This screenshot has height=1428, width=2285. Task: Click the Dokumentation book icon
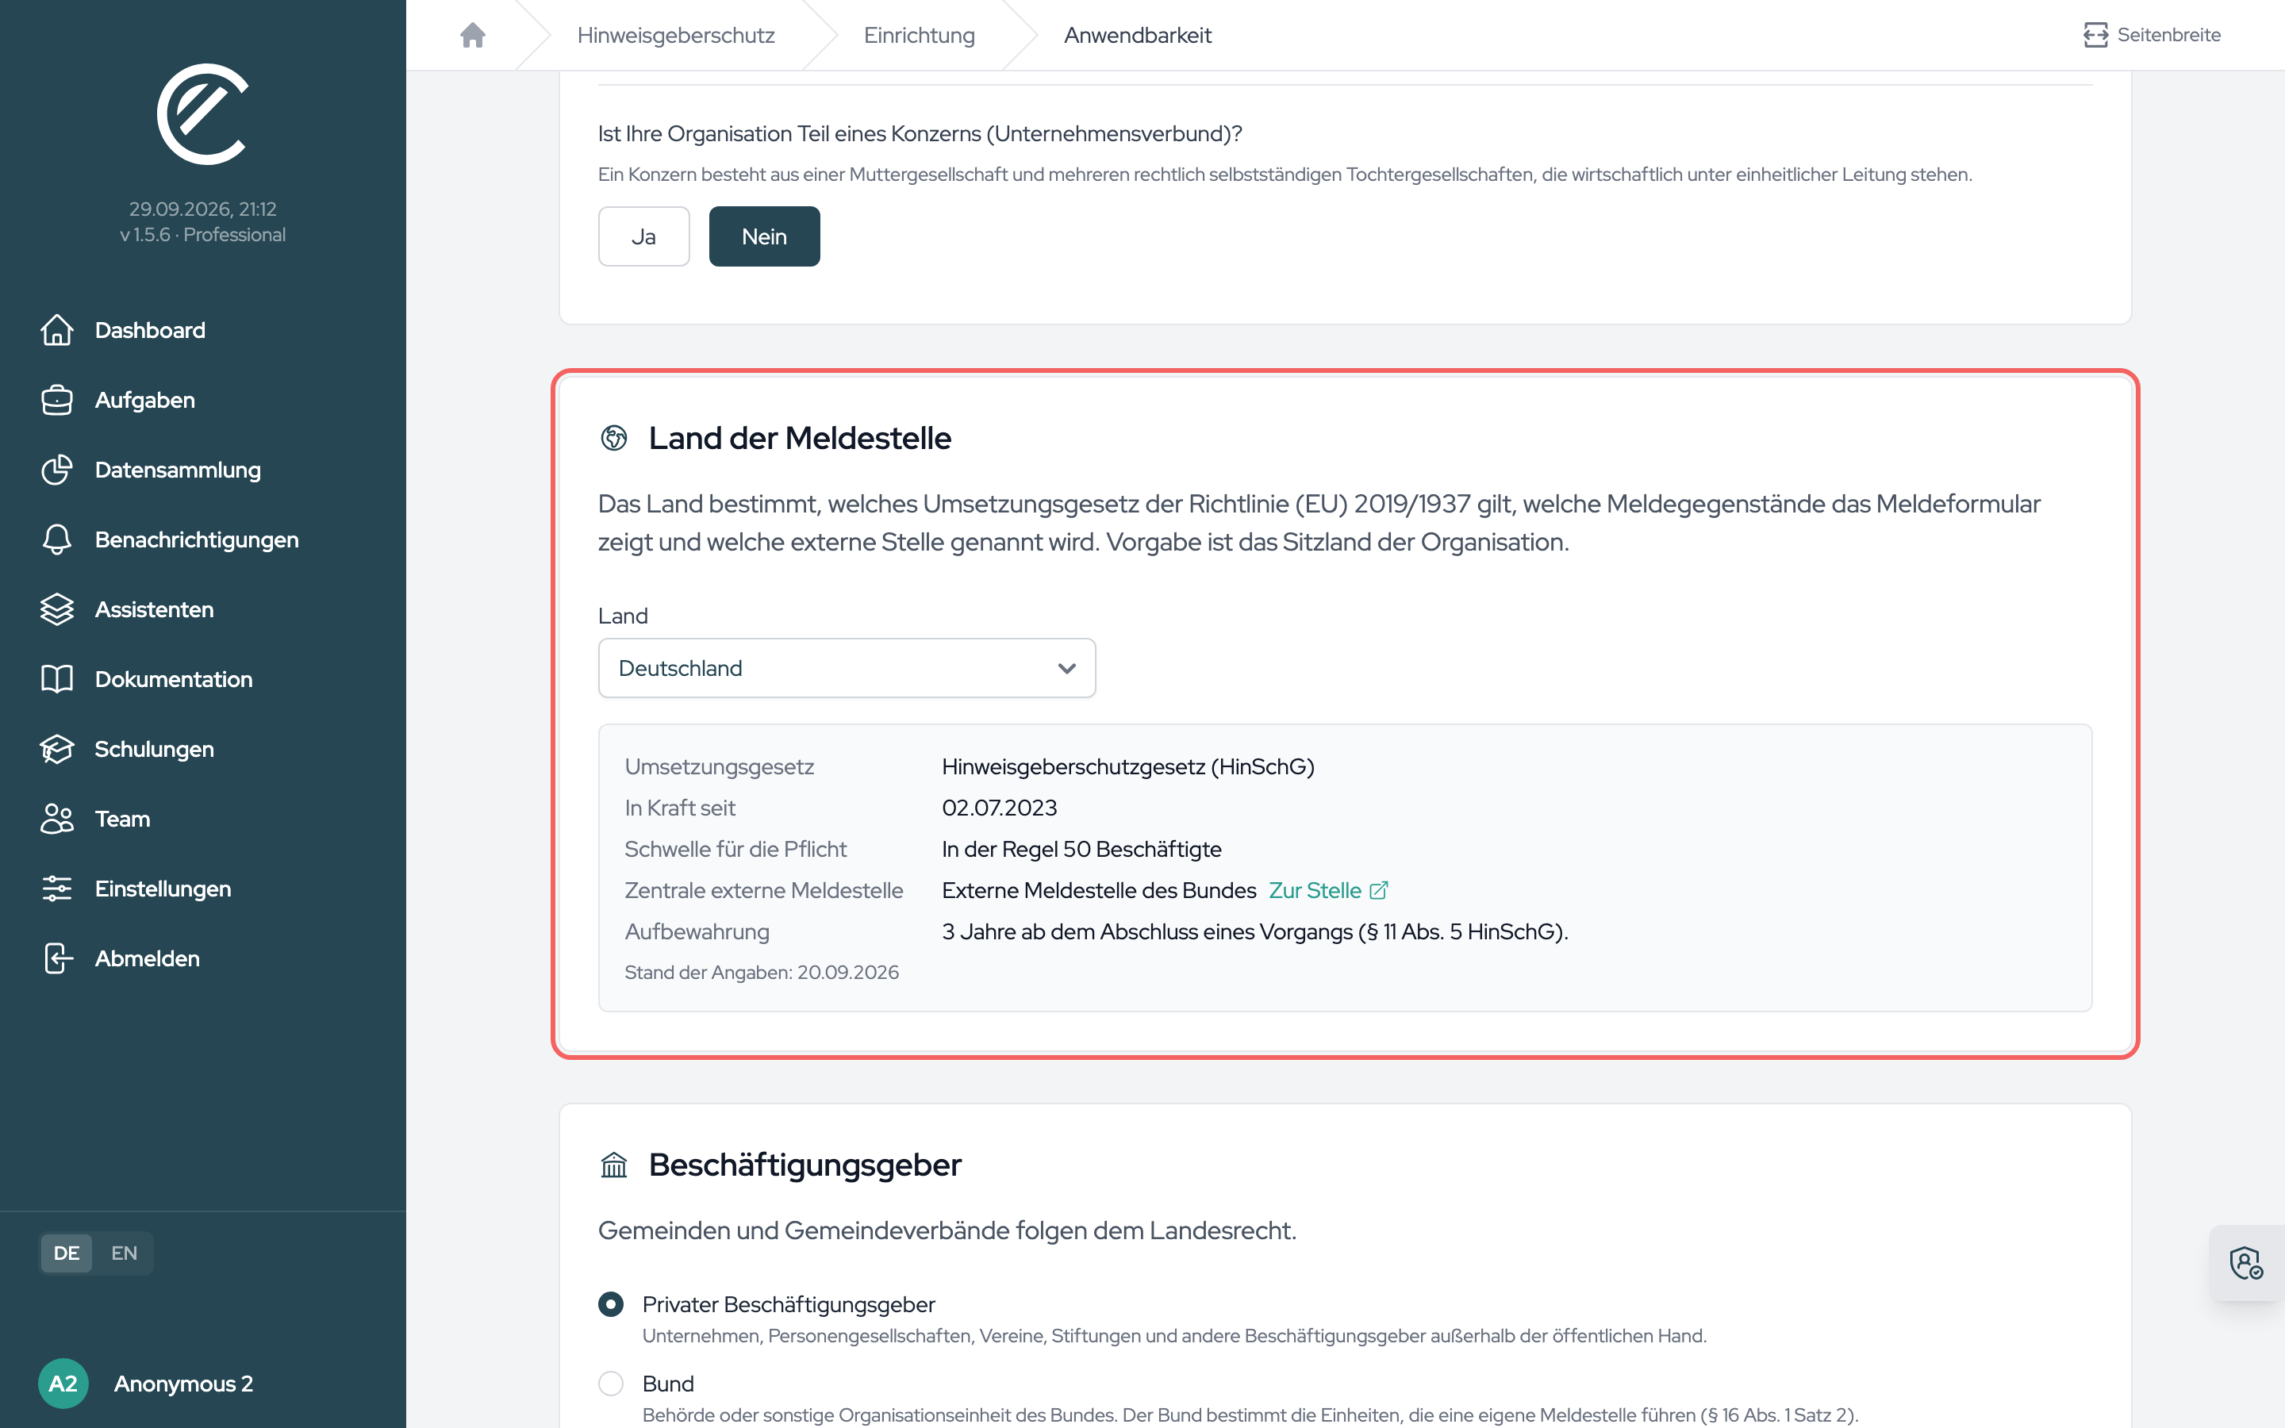(56, 679)
